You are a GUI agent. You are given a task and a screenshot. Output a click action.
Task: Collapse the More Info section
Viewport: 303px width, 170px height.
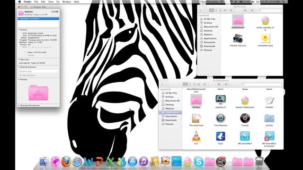click(x=19, y=59)
